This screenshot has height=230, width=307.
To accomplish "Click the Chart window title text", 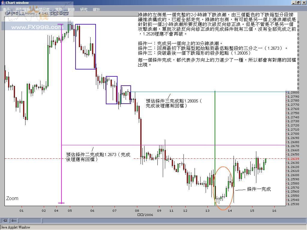I will pyautogui.click(x=17, y=3).
